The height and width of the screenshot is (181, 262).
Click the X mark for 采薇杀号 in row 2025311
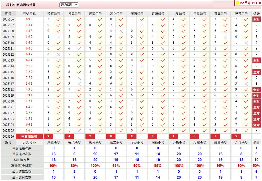[x=163, y=49]
